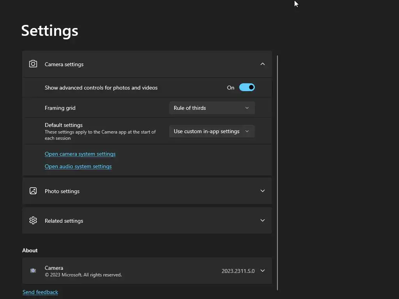Image resolution: width=399 pixels, height=299 pixels.
Task: Click the Show advanced controls row label
Action: click(x=101, y=88)
